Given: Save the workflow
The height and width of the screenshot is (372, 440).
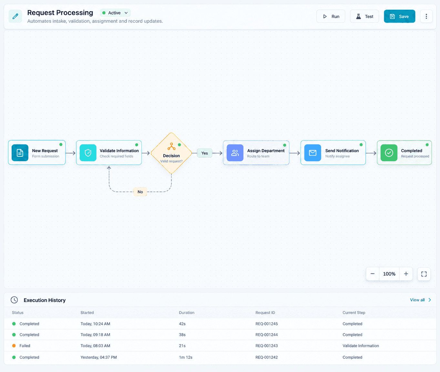Looking at the screenshot, I should pos(399,16).
